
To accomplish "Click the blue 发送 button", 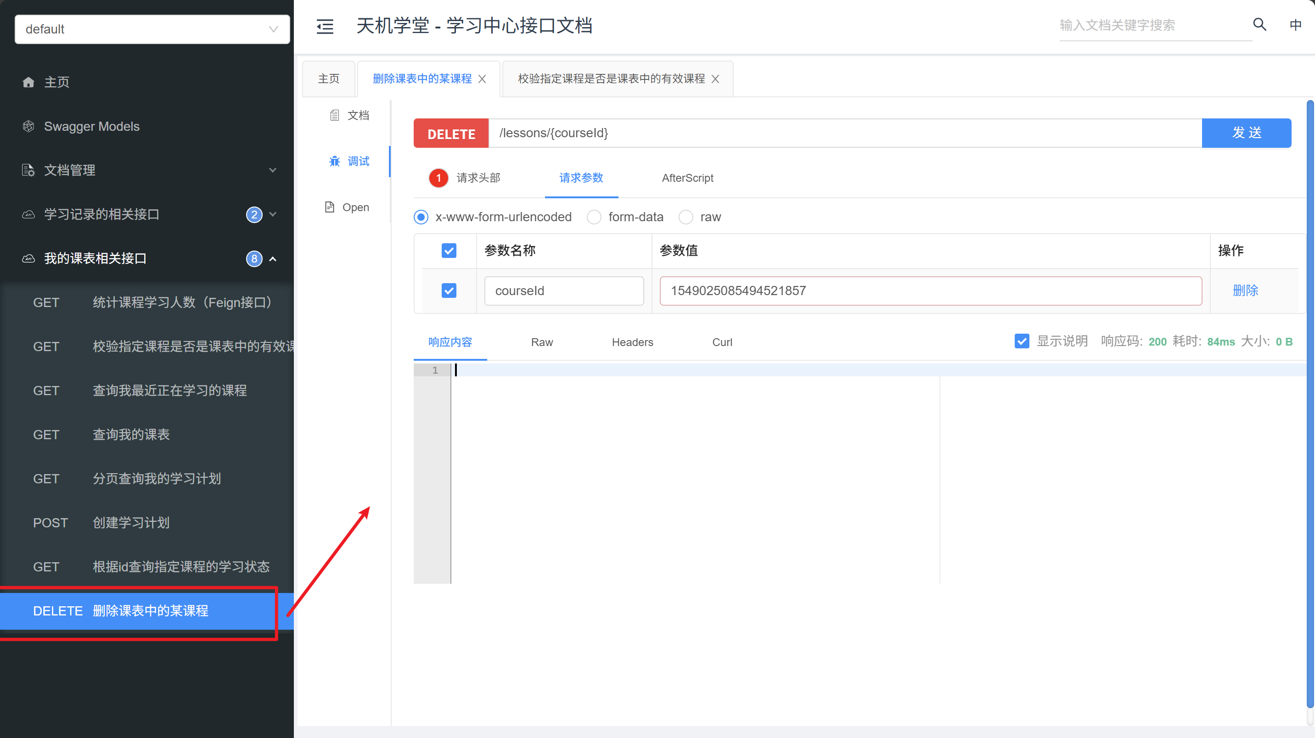I will 1246,133.
